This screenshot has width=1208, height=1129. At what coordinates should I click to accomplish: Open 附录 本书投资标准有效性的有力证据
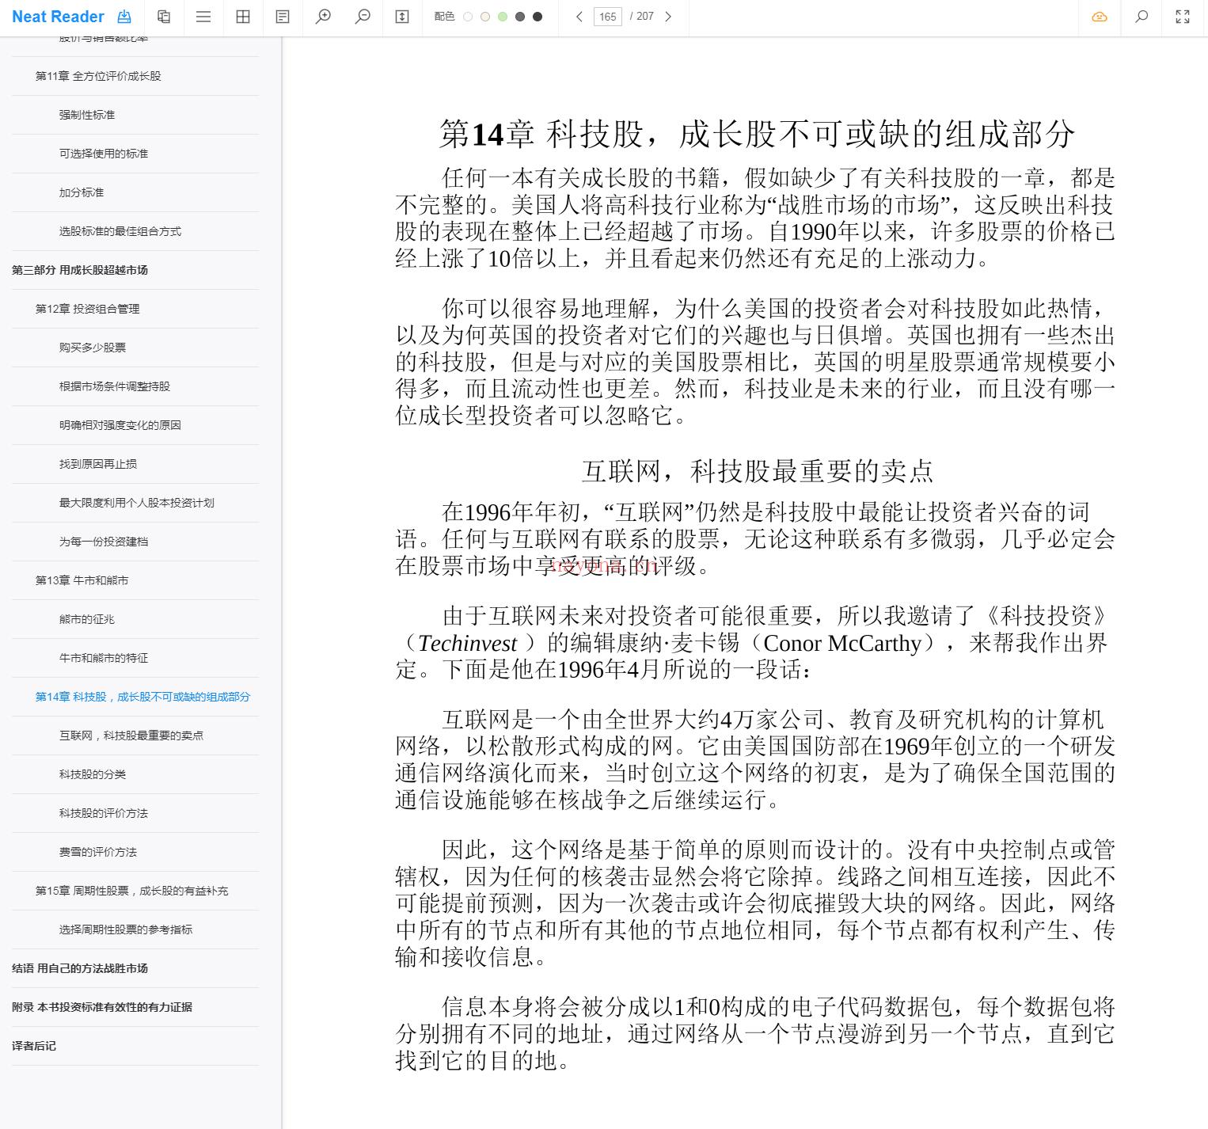(x=102, y=1007)
